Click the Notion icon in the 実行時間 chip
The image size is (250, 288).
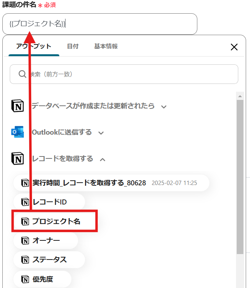coord(25,183)
